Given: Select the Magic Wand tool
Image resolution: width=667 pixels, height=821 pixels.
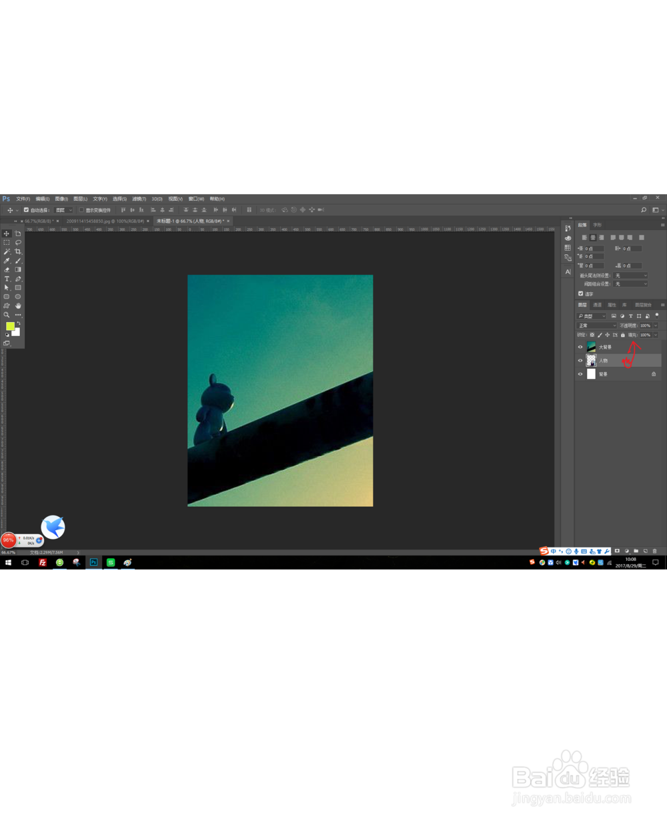Looking at the screenshot, I should (7, 251).
